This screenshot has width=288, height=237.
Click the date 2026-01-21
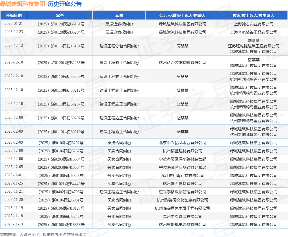click(14, 24)
